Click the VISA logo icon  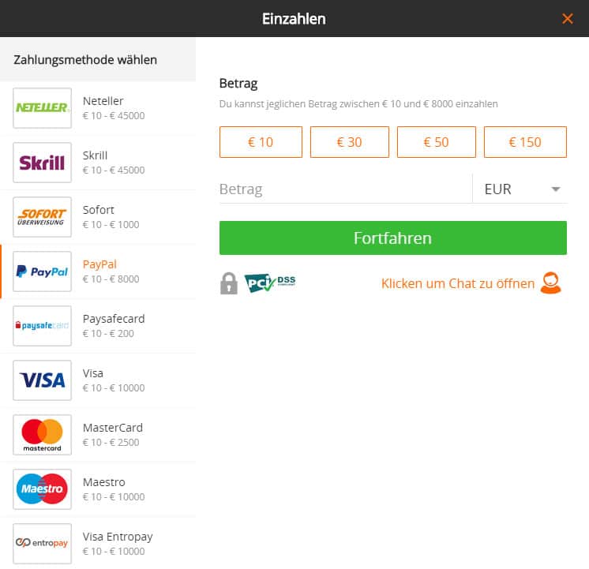pyautogui.click(x=42, y=380)
